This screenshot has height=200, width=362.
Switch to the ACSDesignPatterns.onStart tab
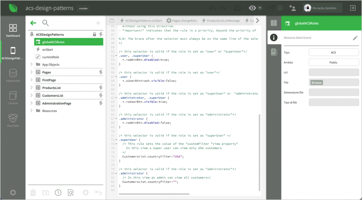[141, 20]
